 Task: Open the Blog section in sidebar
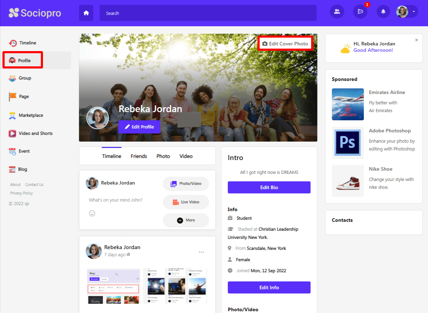pyautogui.click(x=22, y=169)
